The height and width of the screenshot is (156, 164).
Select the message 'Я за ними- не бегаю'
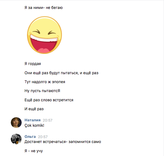[44, 8]
